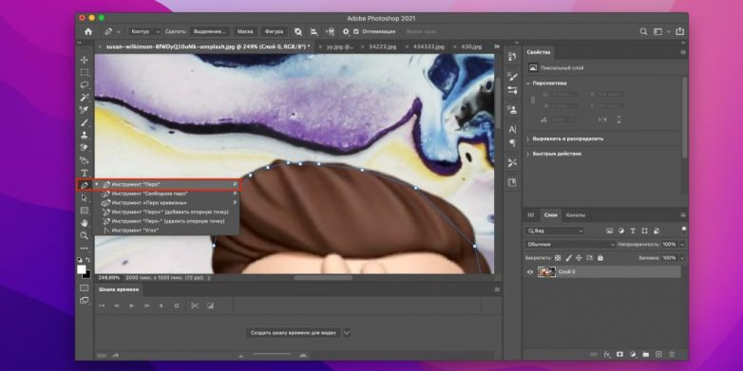
Task: Open timeline creation type dropdown arrow
Action: (x=347, y=333)
